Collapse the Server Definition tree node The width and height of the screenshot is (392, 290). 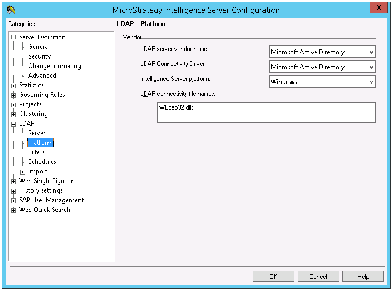pyautogui.click(x=14, y=37)
